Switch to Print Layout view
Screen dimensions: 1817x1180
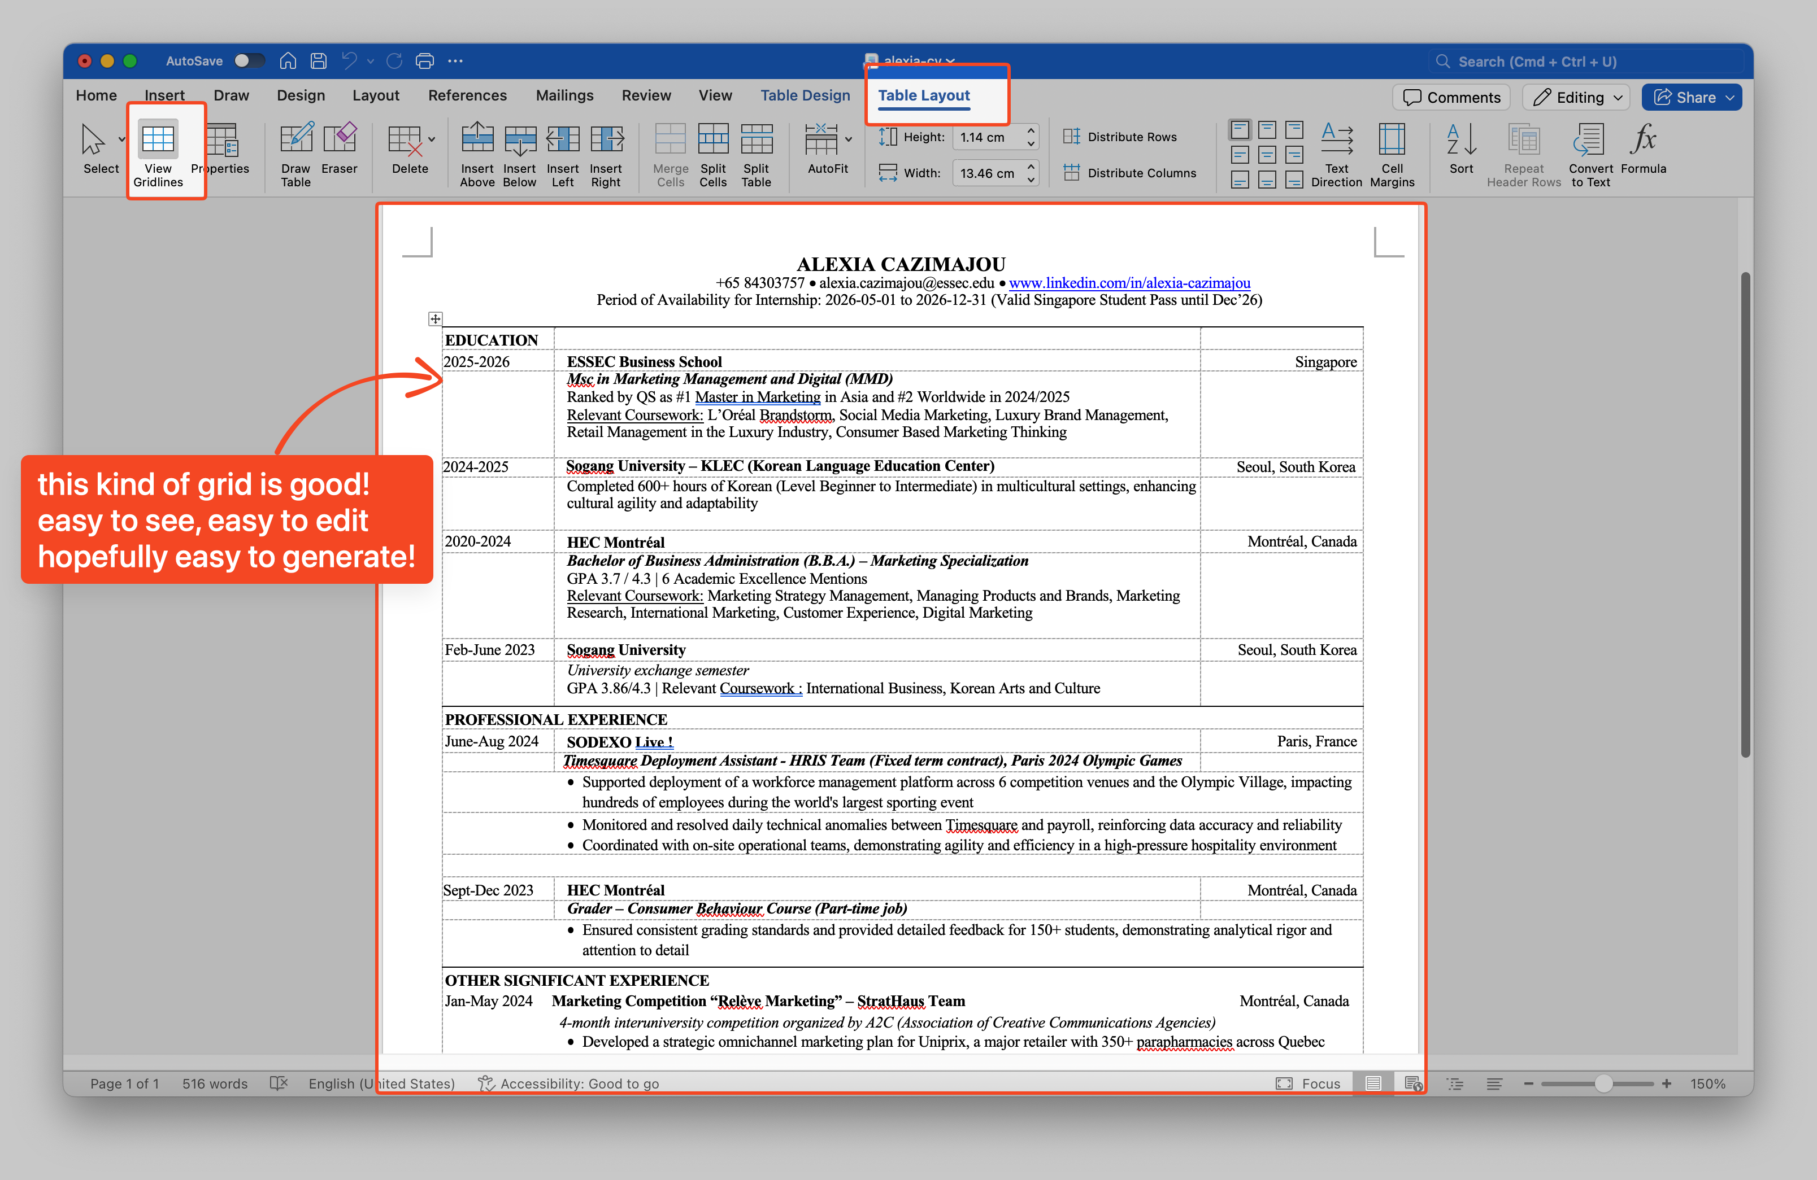(x=1373, y=1083)
